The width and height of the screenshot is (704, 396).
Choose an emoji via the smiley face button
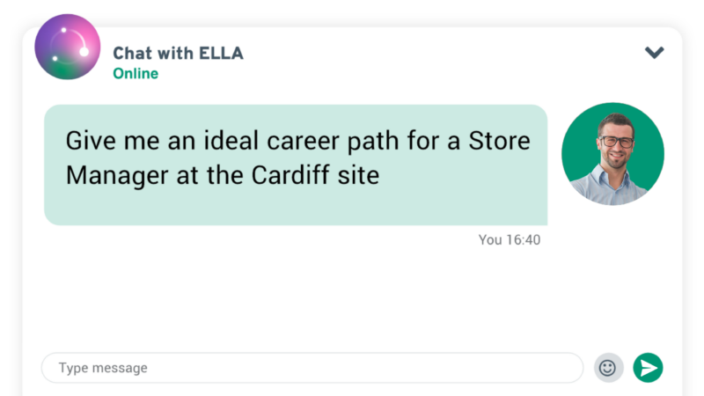(608, 368)
